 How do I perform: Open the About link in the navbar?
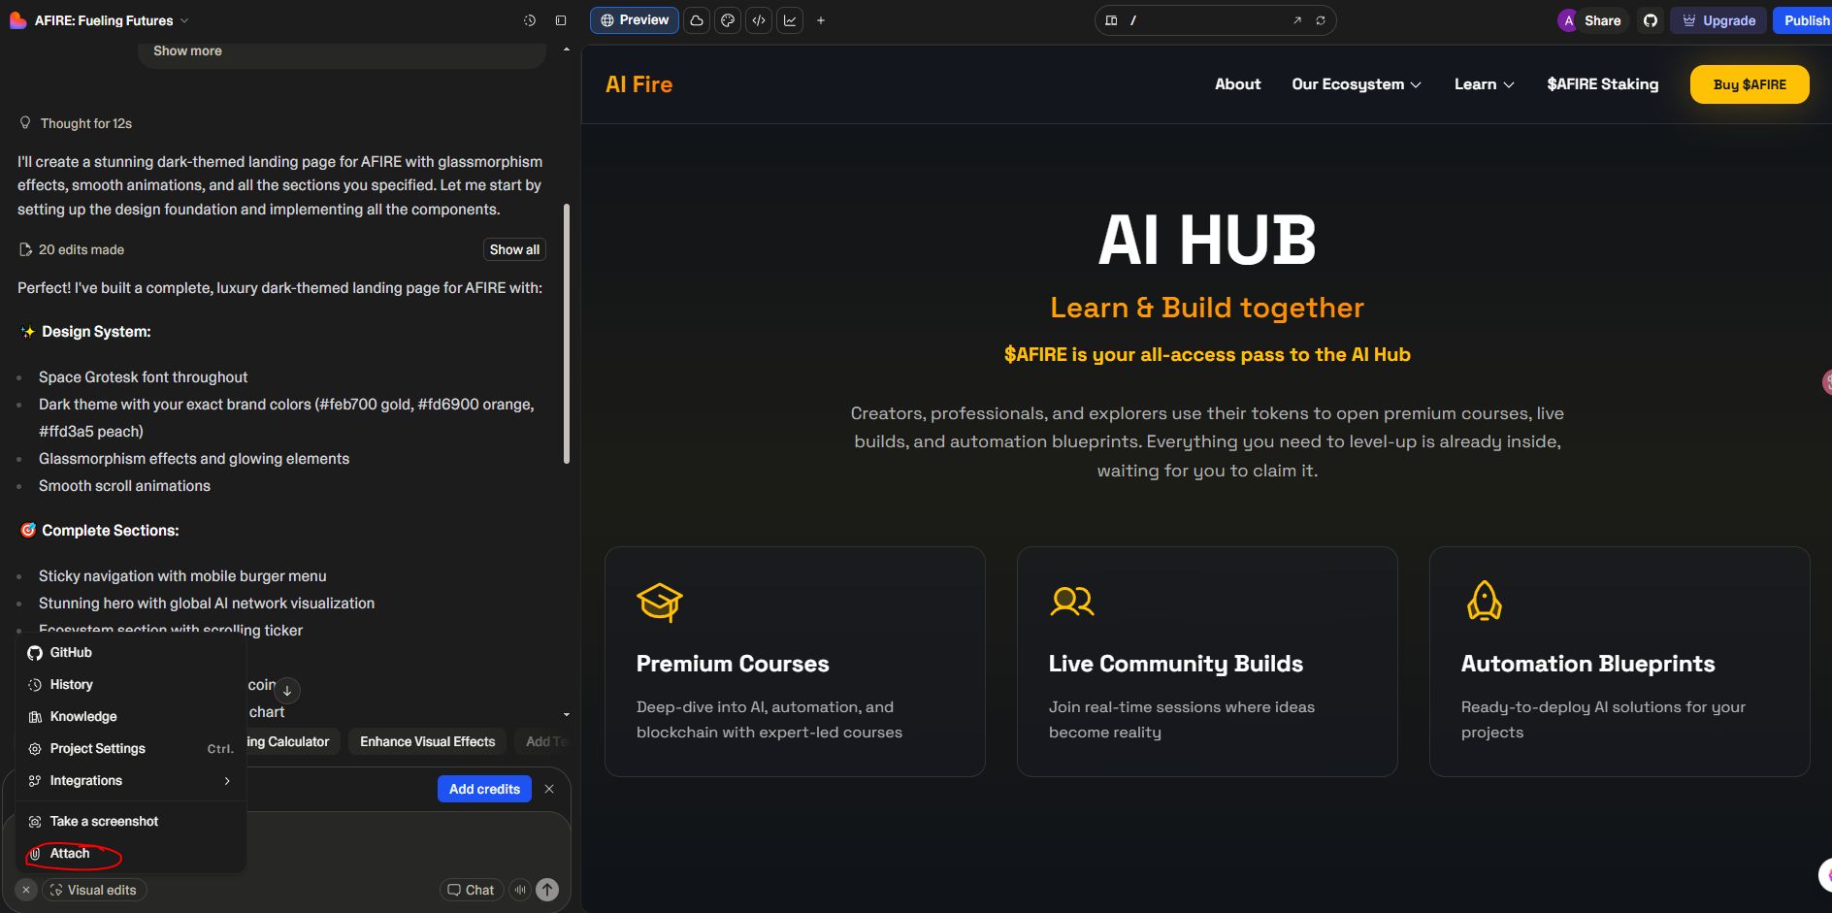1237,84
